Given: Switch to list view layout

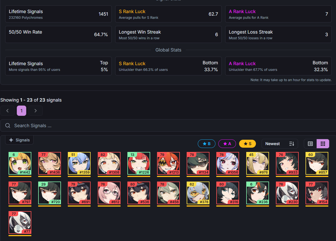Looking at the screenshot, I should [310, 144].
